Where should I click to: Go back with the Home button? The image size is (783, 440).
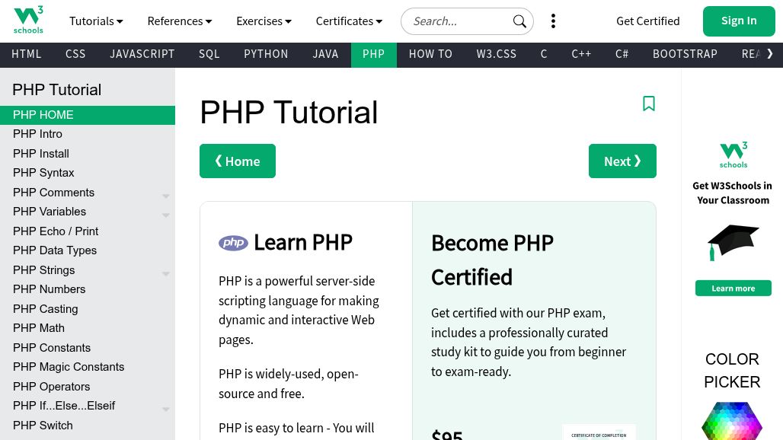(x=238, y=161)
